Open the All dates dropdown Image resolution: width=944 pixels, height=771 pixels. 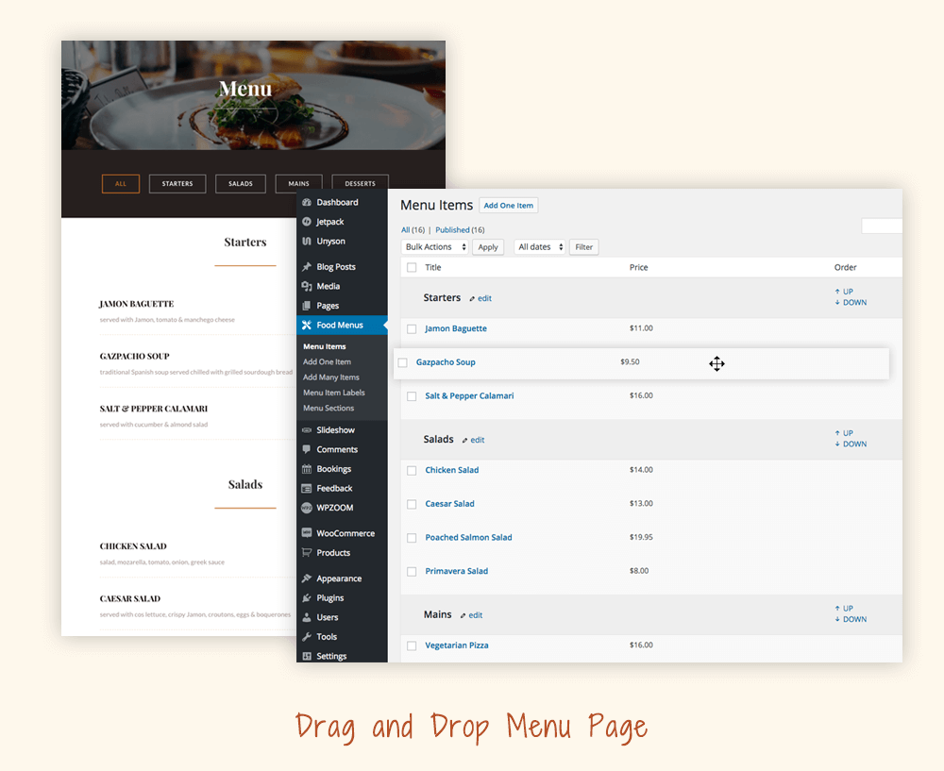[x=539, y=246]
